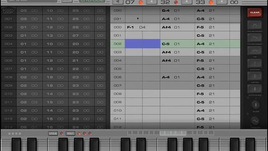
Task: Toggle the orange LED beside track 33
Action: (x=211, y=3)
